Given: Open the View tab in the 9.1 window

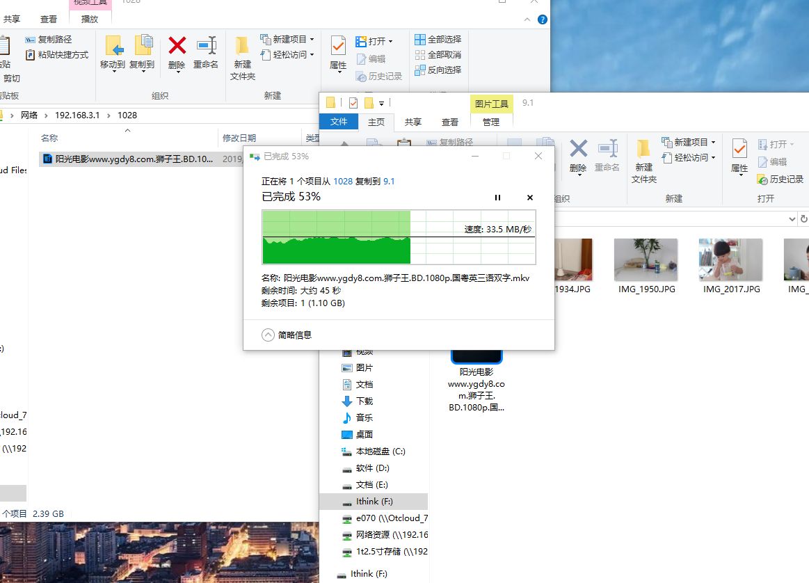Looking at the screenshot, I should coord(450,122).
